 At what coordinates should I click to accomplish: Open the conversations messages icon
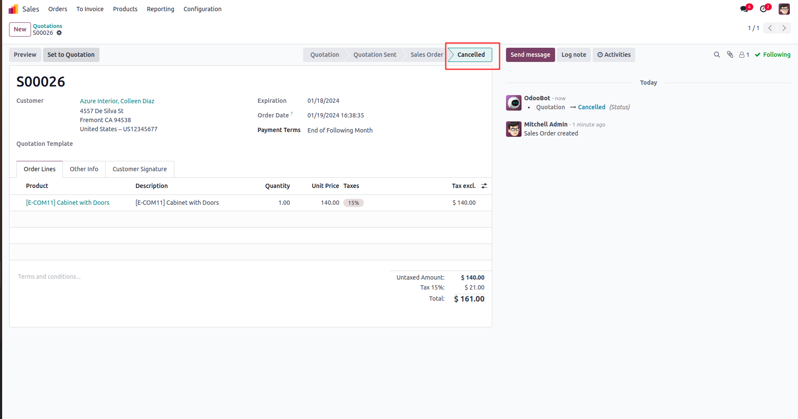pos(745,9)
